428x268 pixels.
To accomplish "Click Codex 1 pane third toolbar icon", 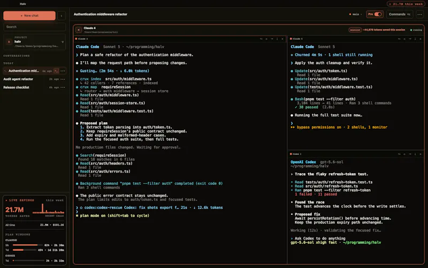I will [x=410, y=154].
